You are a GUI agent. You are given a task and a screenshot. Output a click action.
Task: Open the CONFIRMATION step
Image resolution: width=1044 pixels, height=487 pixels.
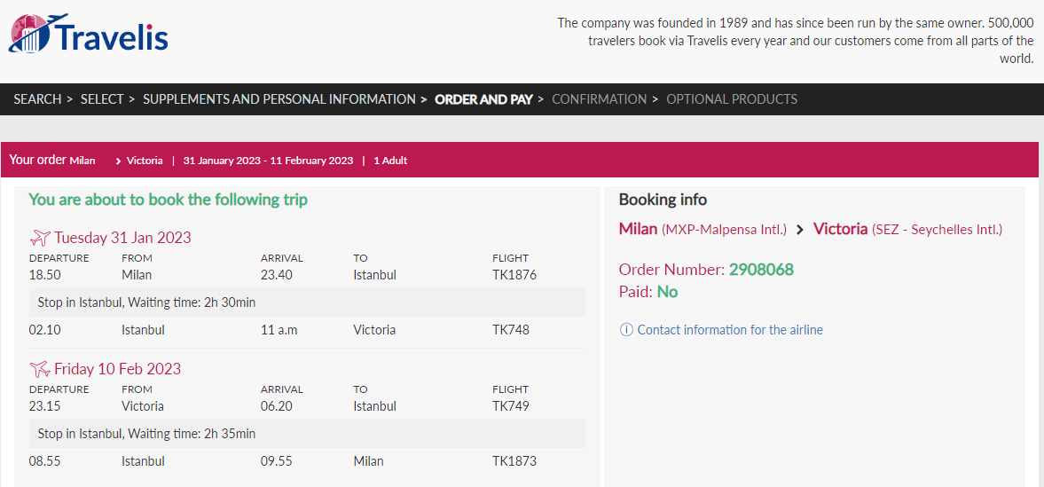[600, 99]
